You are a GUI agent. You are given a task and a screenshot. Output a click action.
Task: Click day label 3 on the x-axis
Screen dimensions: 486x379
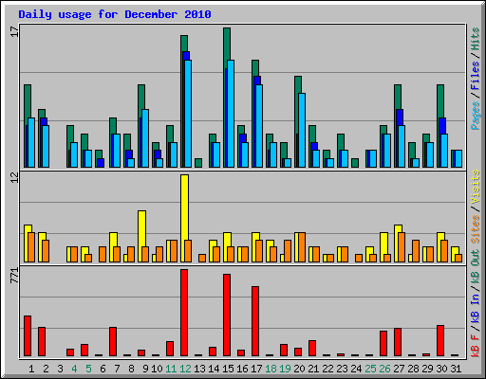click(60, 369)
